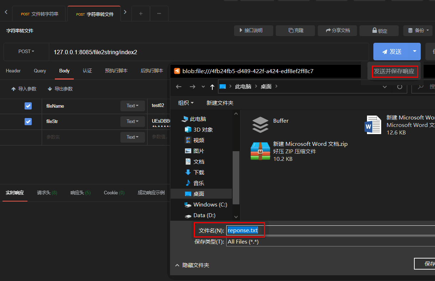This screenshot has width=435, height=281.
Task: Go back in the save dialog
Action: tap(179, 87)
